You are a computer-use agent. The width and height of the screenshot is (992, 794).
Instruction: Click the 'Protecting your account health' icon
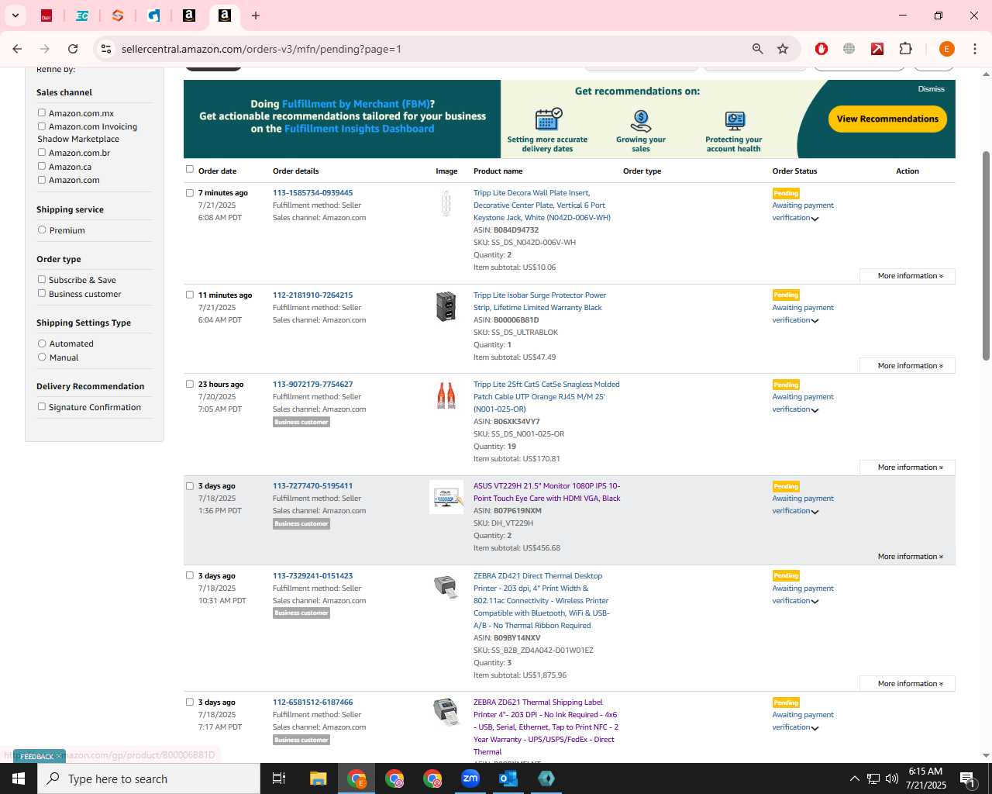[734, 121]
